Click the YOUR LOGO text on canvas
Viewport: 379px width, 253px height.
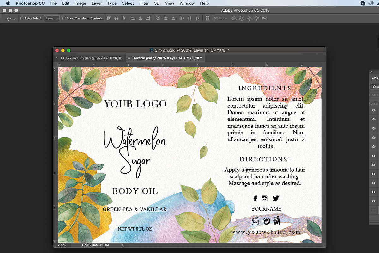pos(135,104)
